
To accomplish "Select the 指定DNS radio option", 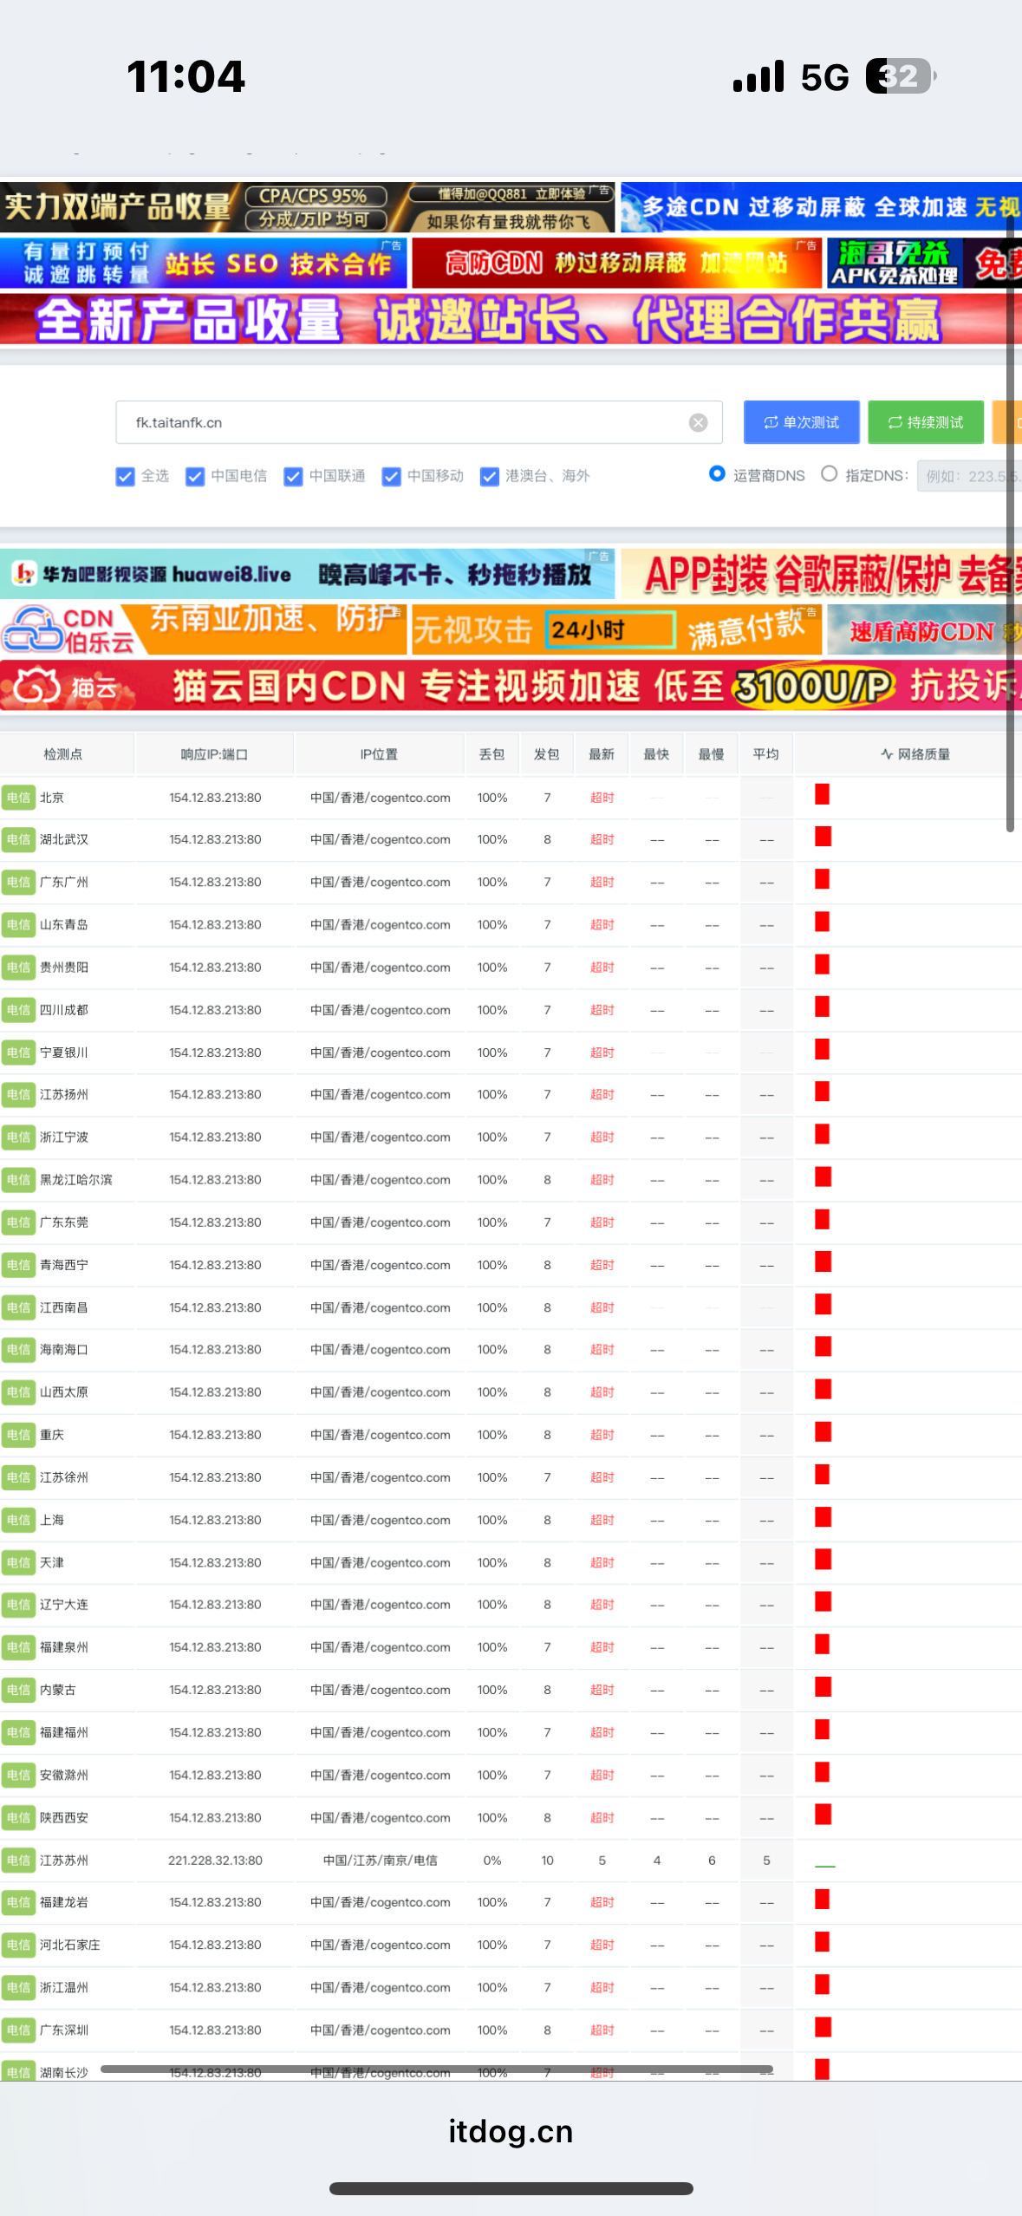I will 830,473.
